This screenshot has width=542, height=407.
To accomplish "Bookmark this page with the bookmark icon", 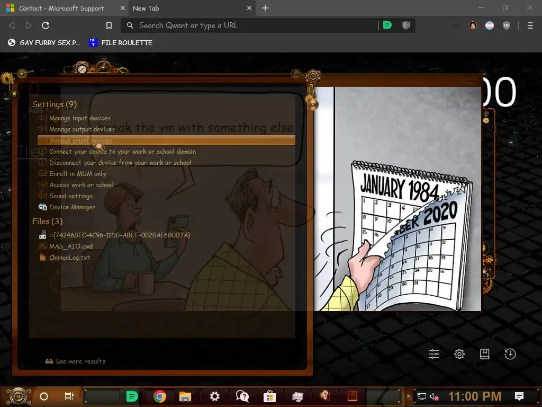I will coord(109,25).
